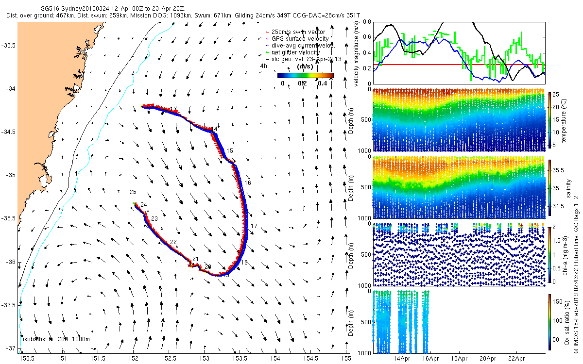Click the chl-a (mg m-3) colorbar
583x364 pixels.
(549, 254)
